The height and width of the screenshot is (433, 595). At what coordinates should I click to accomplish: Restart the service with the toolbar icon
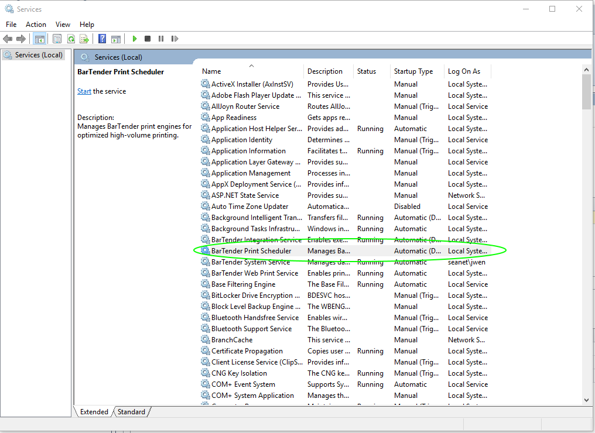pos(175,39)
